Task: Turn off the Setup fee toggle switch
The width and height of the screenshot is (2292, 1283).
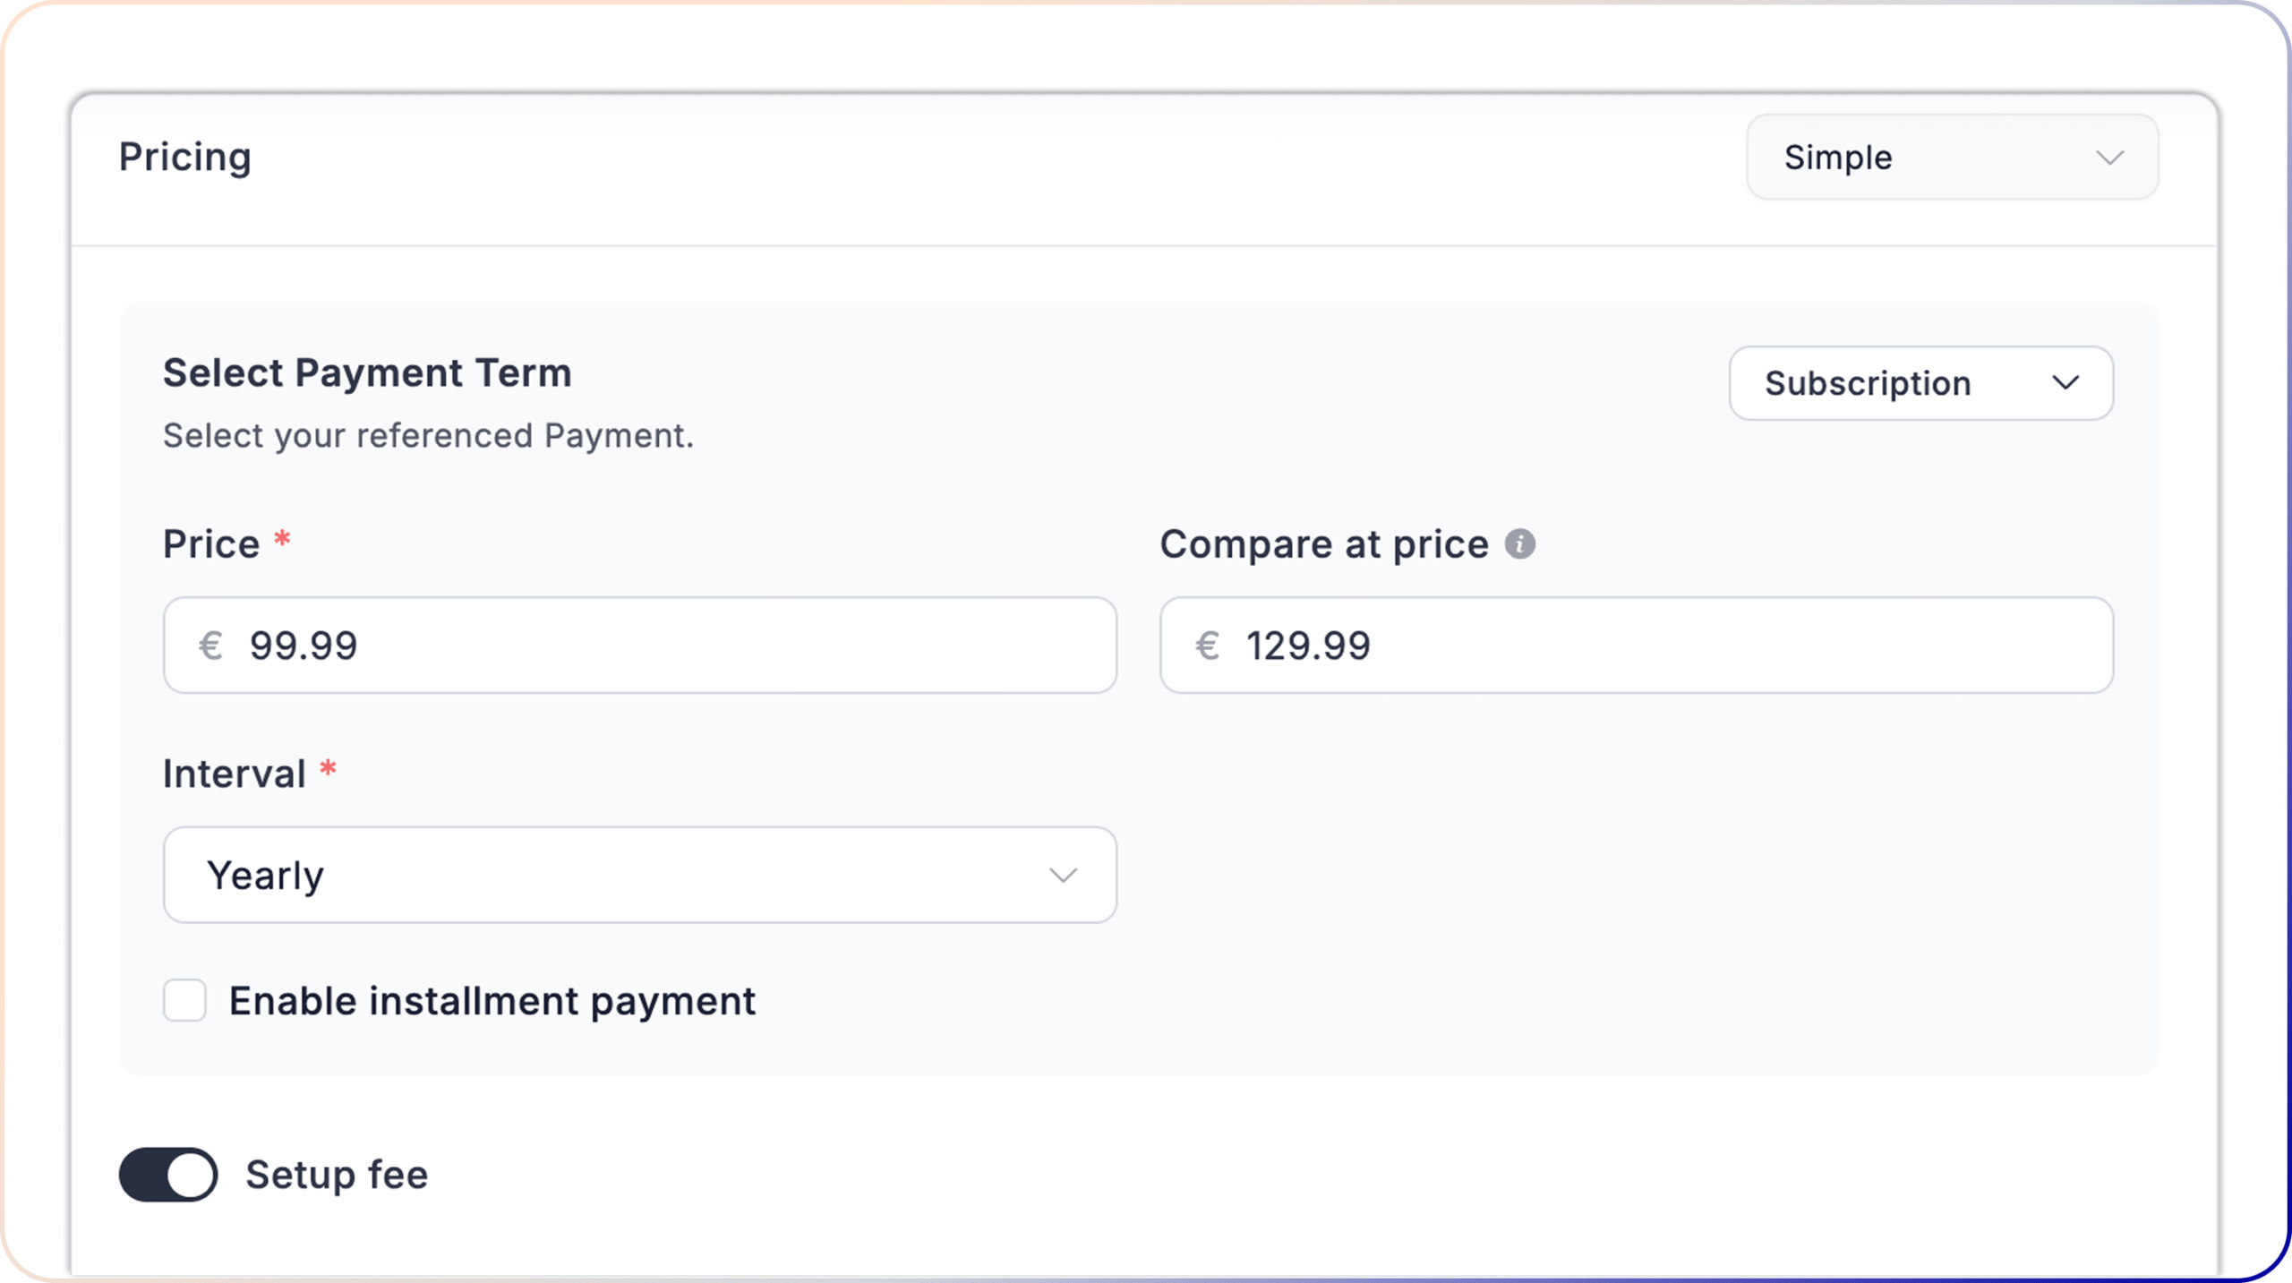Action: tap(168, 1174)
